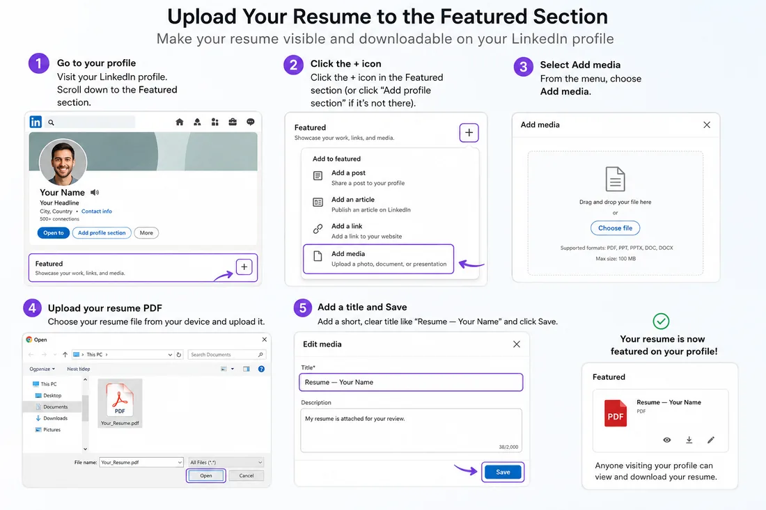The width and height of the screenshot is (766, 510).
Task: Open the Home icon in LinkedIn navigation
Action: point(179,122)
